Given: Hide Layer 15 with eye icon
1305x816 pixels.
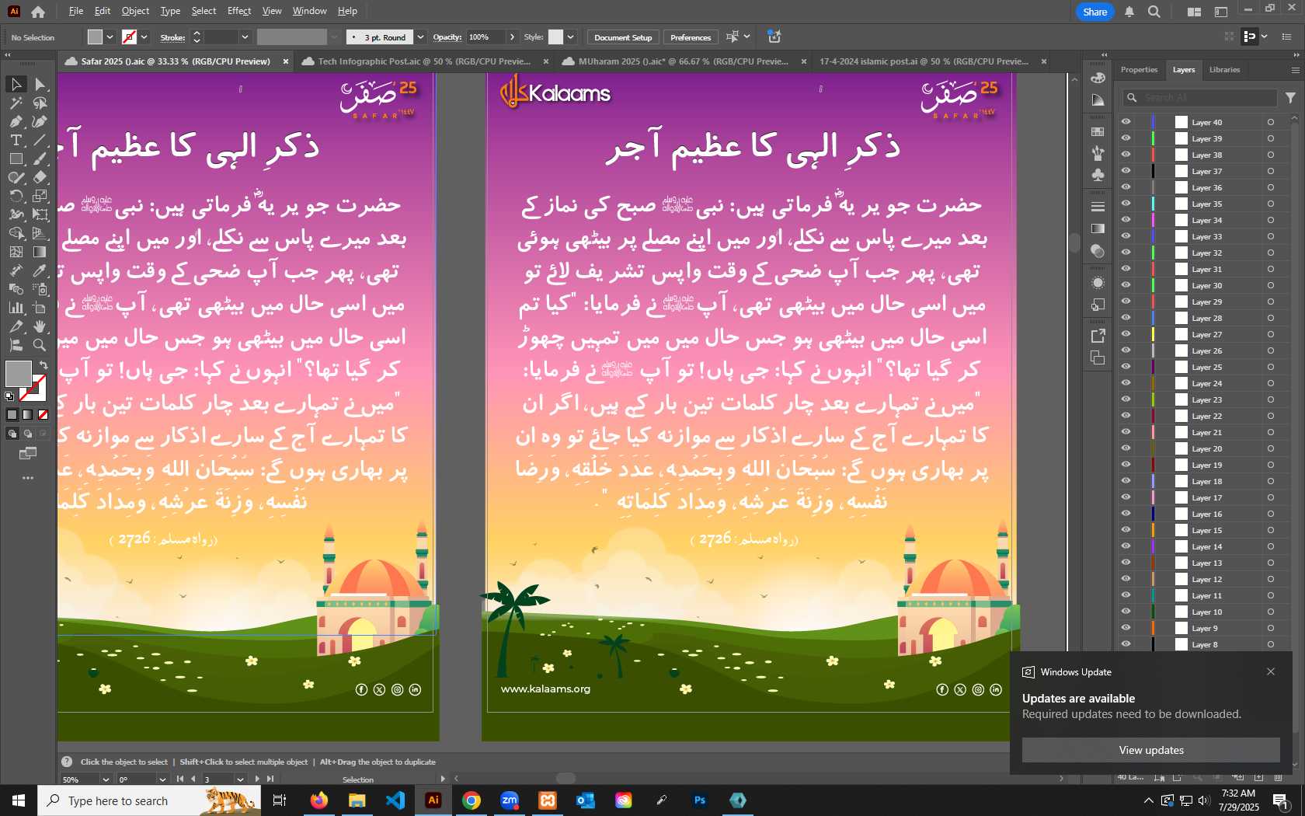Looking at the screenshot, I should (x=1126, y=530).
